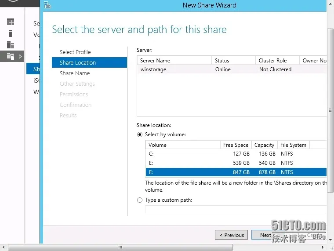The image size is (334, 251).
Task: Sort by Owner Node column header
Action: [313, 61]
